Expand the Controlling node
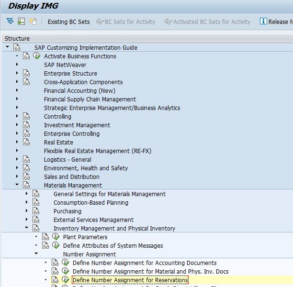293x287 pixels. click(x=17, y=116)
